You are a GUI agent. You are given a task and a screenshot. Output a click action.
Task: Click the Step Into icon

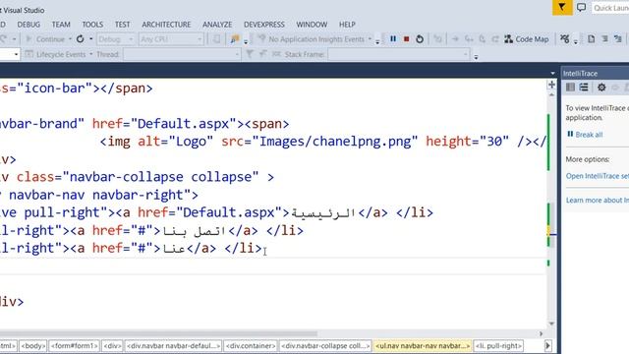(x=469, y=39)
